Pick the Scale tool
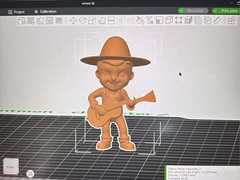Image resolution: width=240 pixels, height=180 pixels. (92, 20)
